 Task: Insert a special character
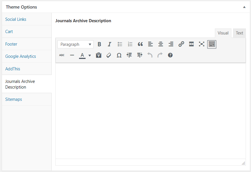click(119, 55)
